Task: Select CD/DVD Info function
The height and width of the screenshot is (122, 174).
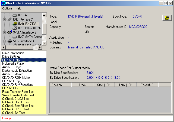Action: coord(24,60)
